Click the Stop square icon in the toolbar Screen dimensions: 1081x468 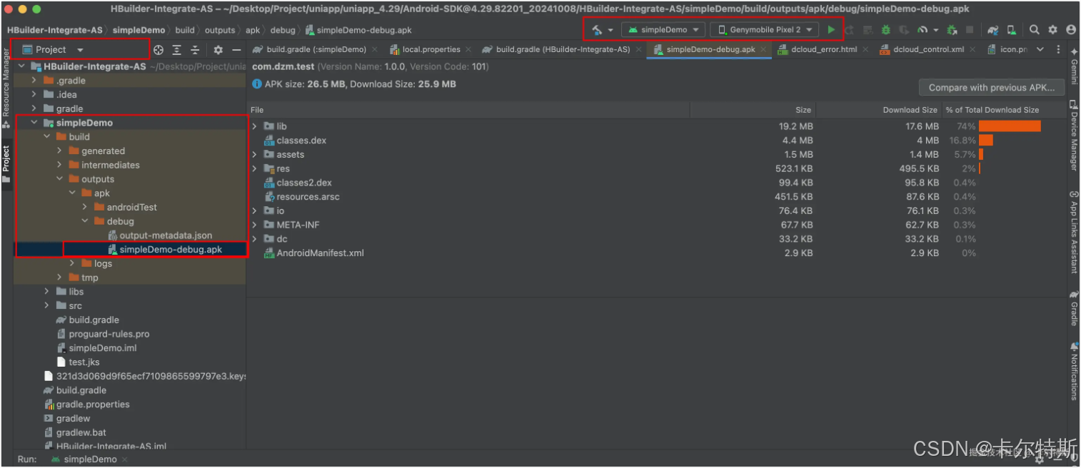pyautogui.click(x=970, y=30)
